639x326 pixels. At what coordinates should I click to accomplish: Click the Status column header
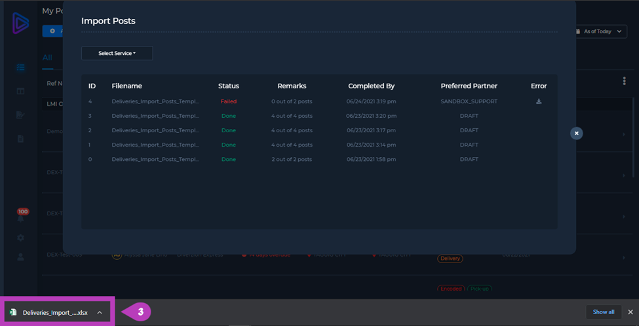pos(229,86)
